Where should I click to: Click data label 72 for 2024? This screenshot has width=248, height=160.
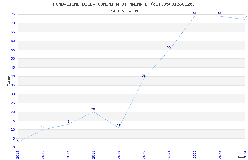(x=245, y=17)
